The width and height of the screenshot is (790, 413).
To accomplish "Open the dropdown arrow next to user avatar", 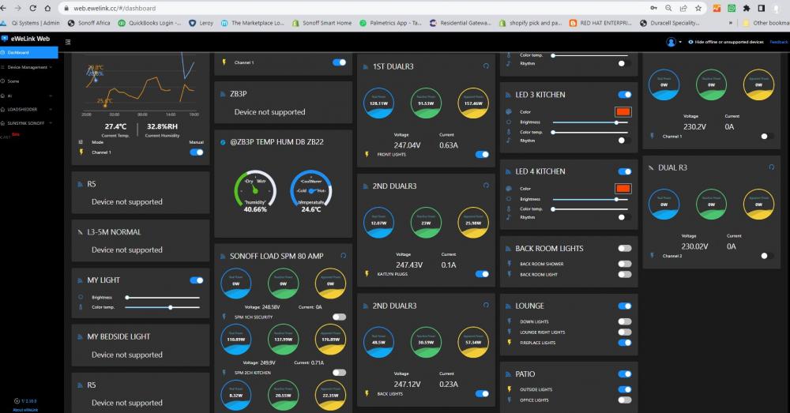I will tap(679, 42).
